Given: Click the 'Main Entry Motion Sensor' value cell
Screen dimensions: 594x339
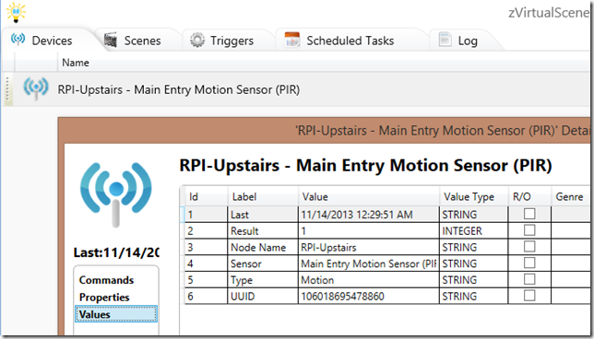Looking at the screenshot, I should (x=369, y=263).
